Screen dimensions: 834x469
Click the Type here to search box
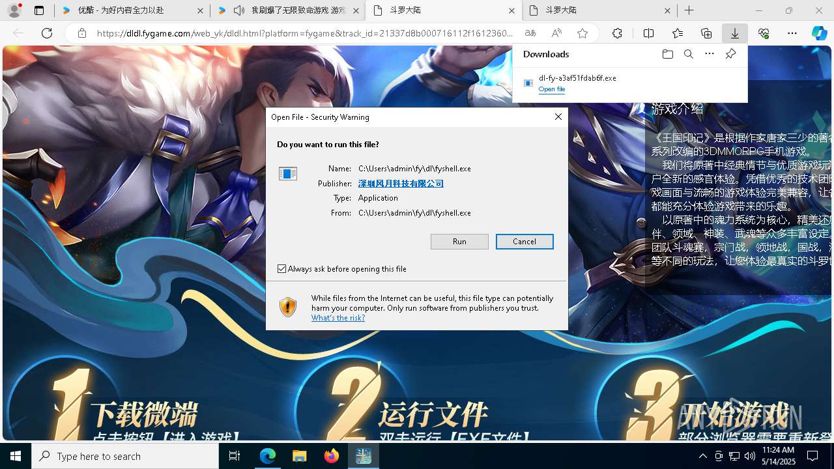(x=125, y=456)
